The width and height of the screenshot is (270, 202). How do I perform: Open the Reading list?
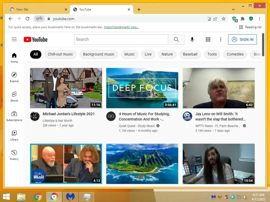pos(250,27)
